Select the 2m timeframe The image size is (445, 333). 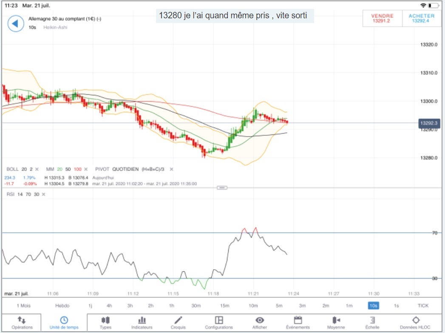tap(326, 306)
